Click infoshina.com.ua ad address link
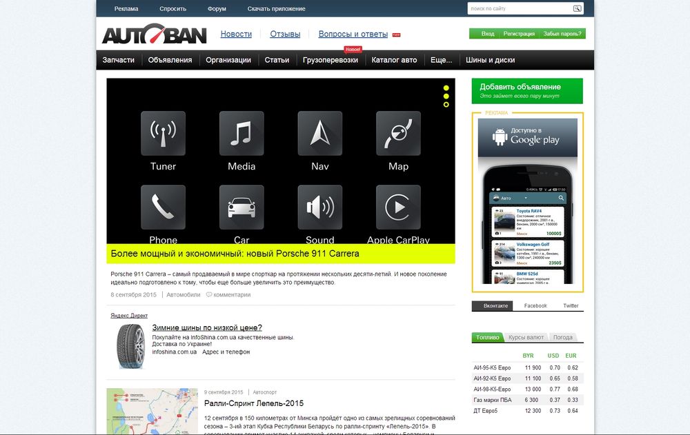690x435 pixels. (175, 352)
